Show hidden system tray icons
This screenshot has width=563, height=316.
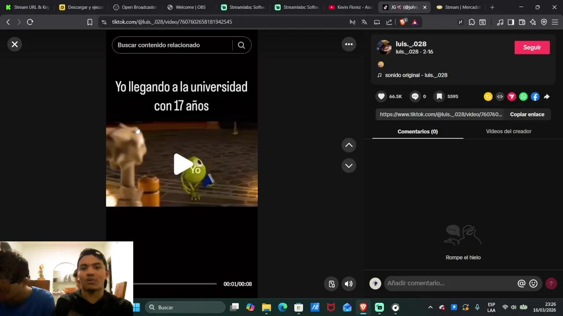pyautogui.click(x=430, y=308)
